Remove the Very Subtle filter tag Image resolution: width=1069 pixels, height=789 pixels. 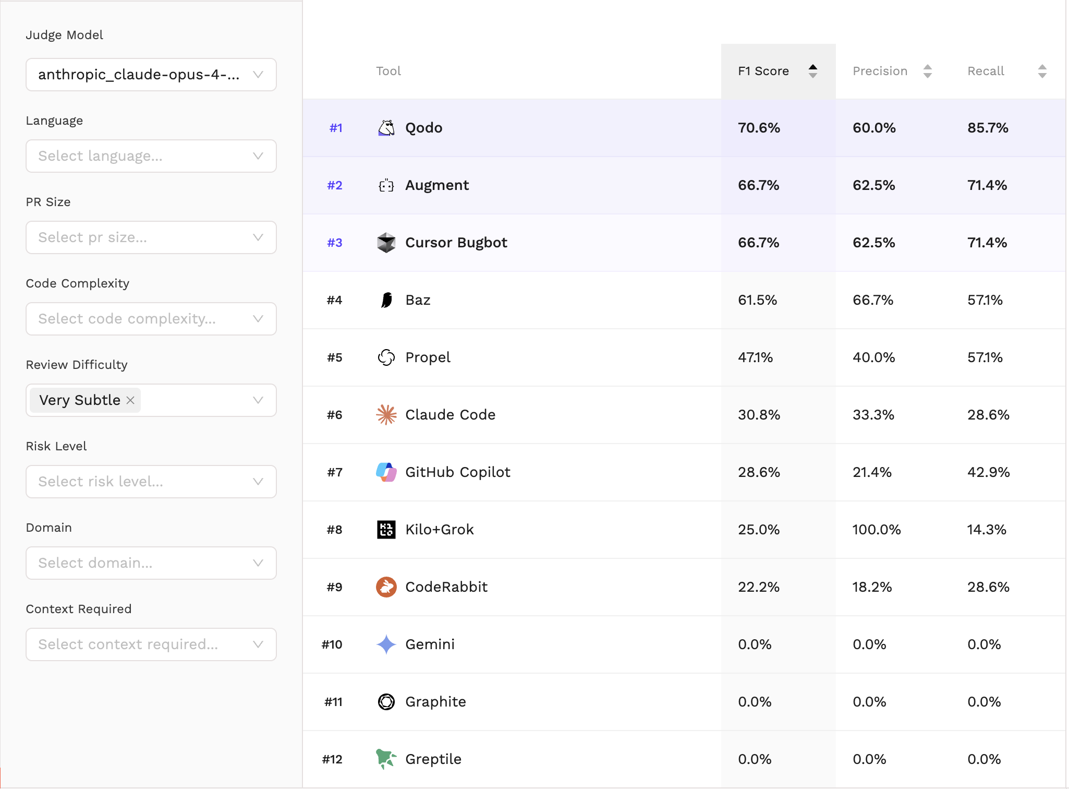pos(130,400)
